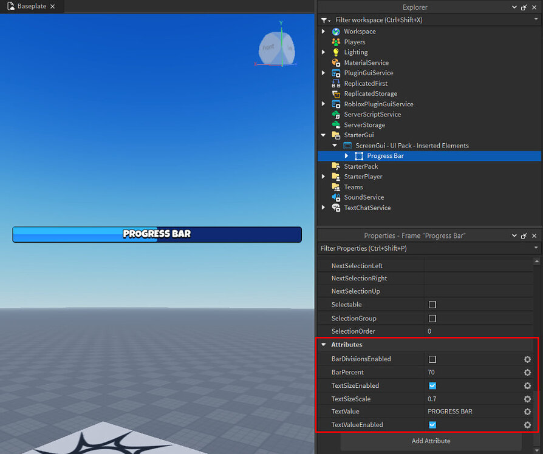Image resolution: width=543 pixels, height=454 pixels.
Task: Open the gear settings for BarPercent attribute
Action: pos(527,372)
